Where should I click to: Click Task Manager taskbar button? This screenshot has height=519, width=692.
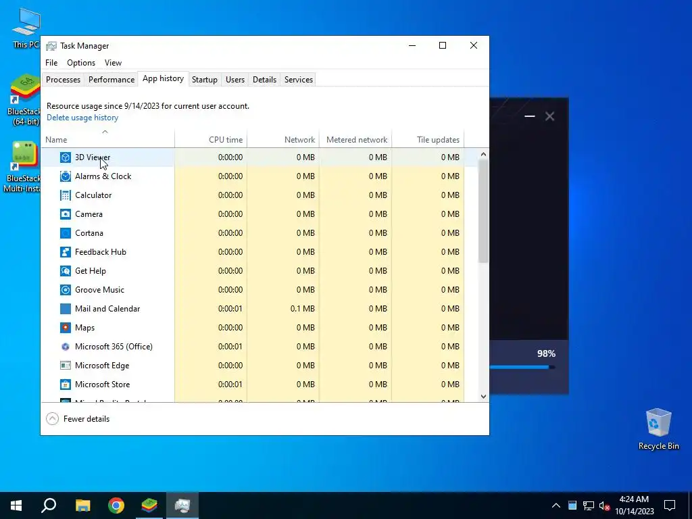point(182,505)
